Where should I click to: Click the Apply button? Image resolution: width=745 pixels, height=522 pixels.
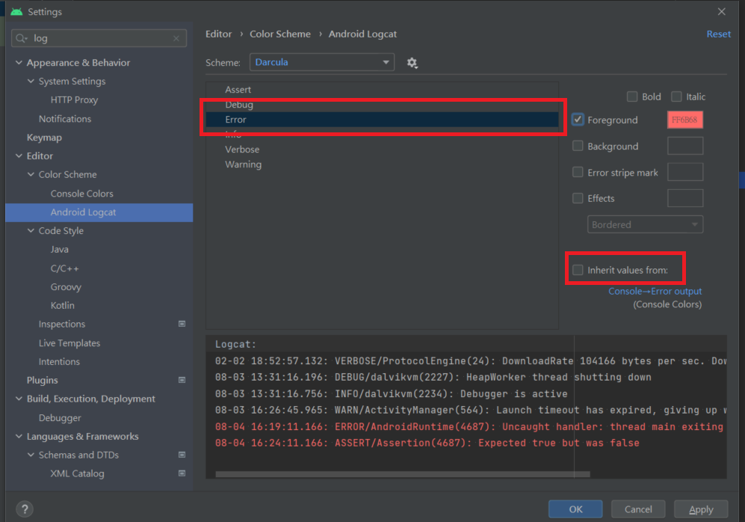pos(701,509)
